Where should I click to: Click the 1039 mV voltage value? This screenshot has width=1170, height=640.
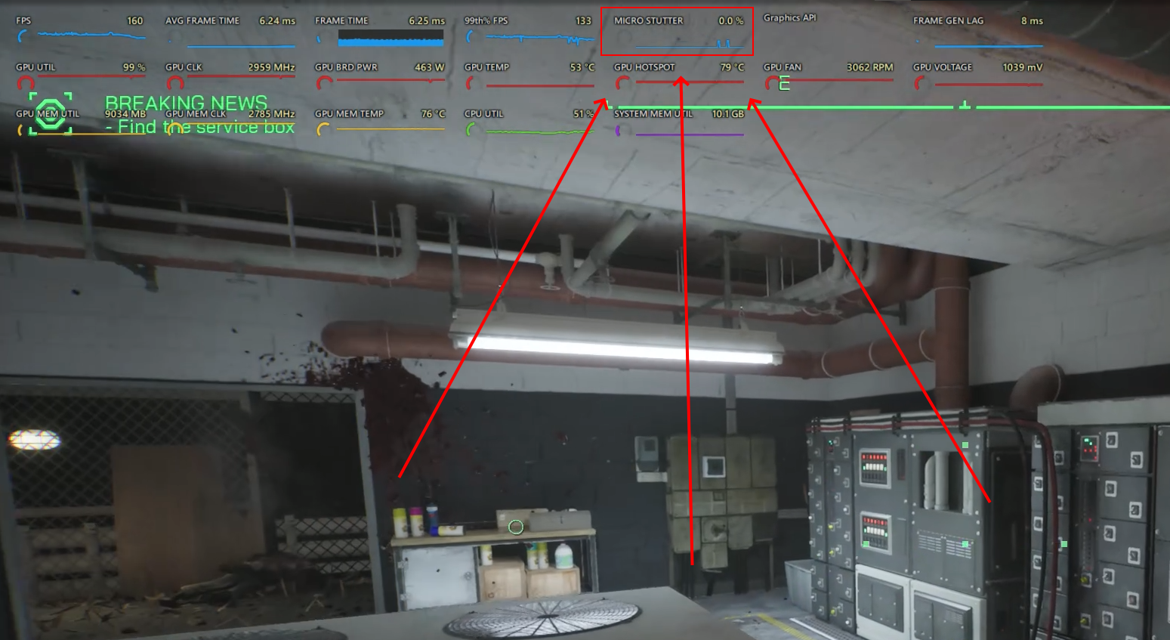tap(1023, 67)
